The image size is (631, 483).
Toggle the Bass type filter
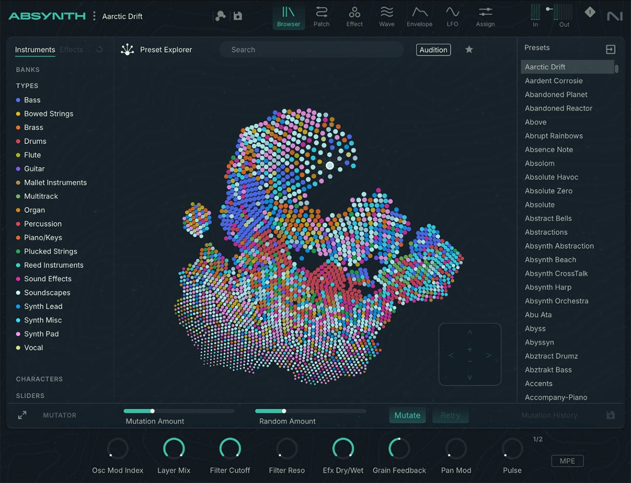click(32, 100)
